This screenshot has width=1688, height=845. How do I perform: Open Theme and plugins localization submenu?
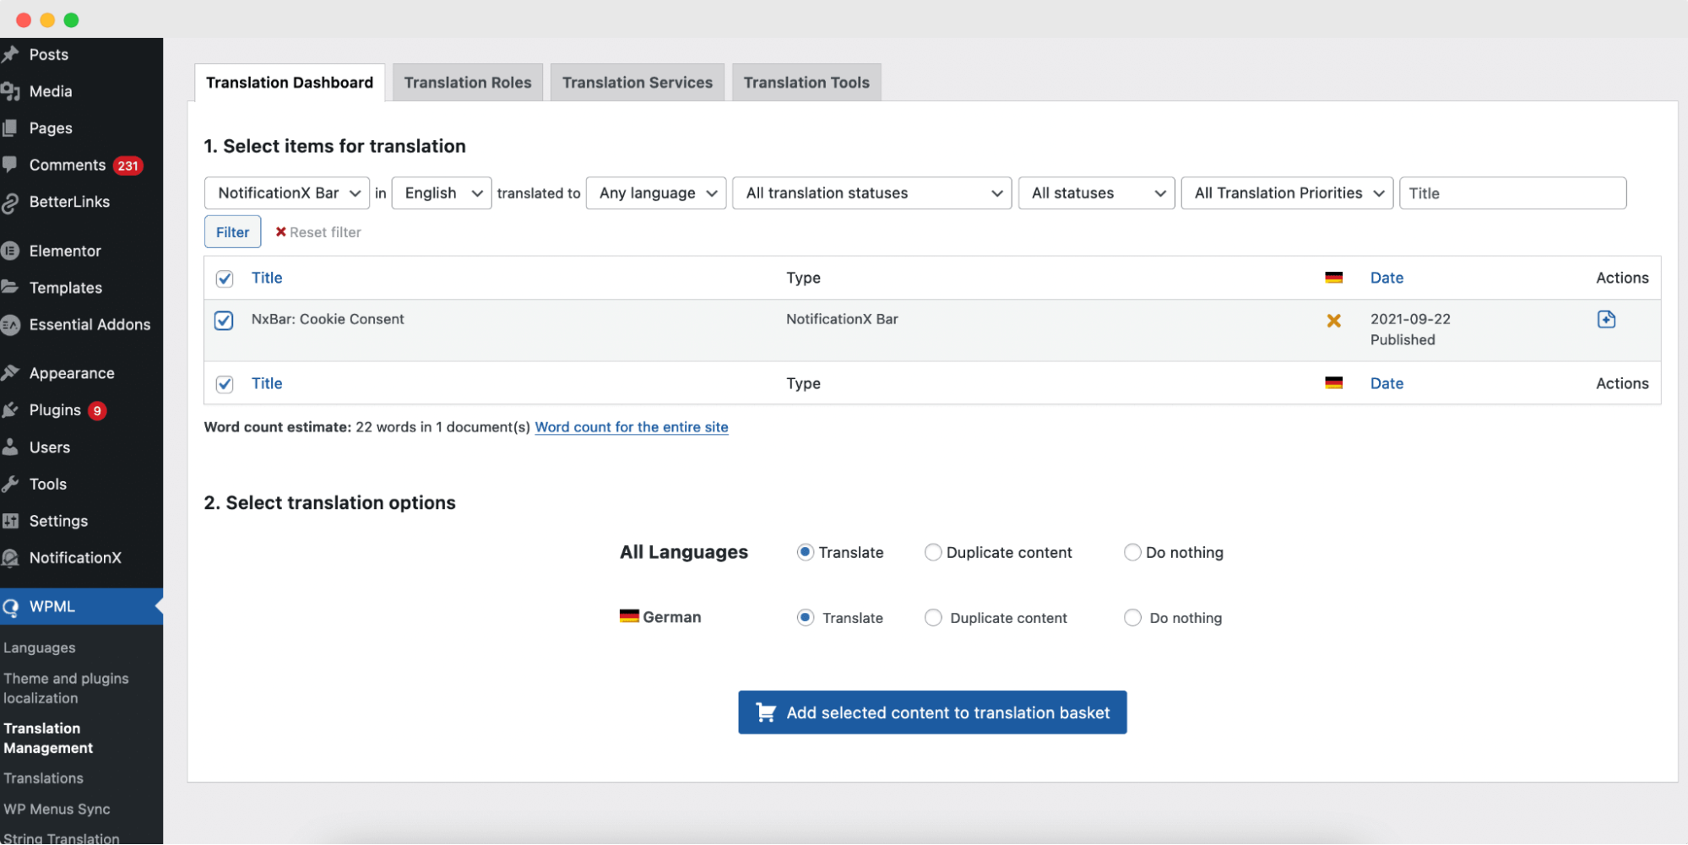(66, 688)
